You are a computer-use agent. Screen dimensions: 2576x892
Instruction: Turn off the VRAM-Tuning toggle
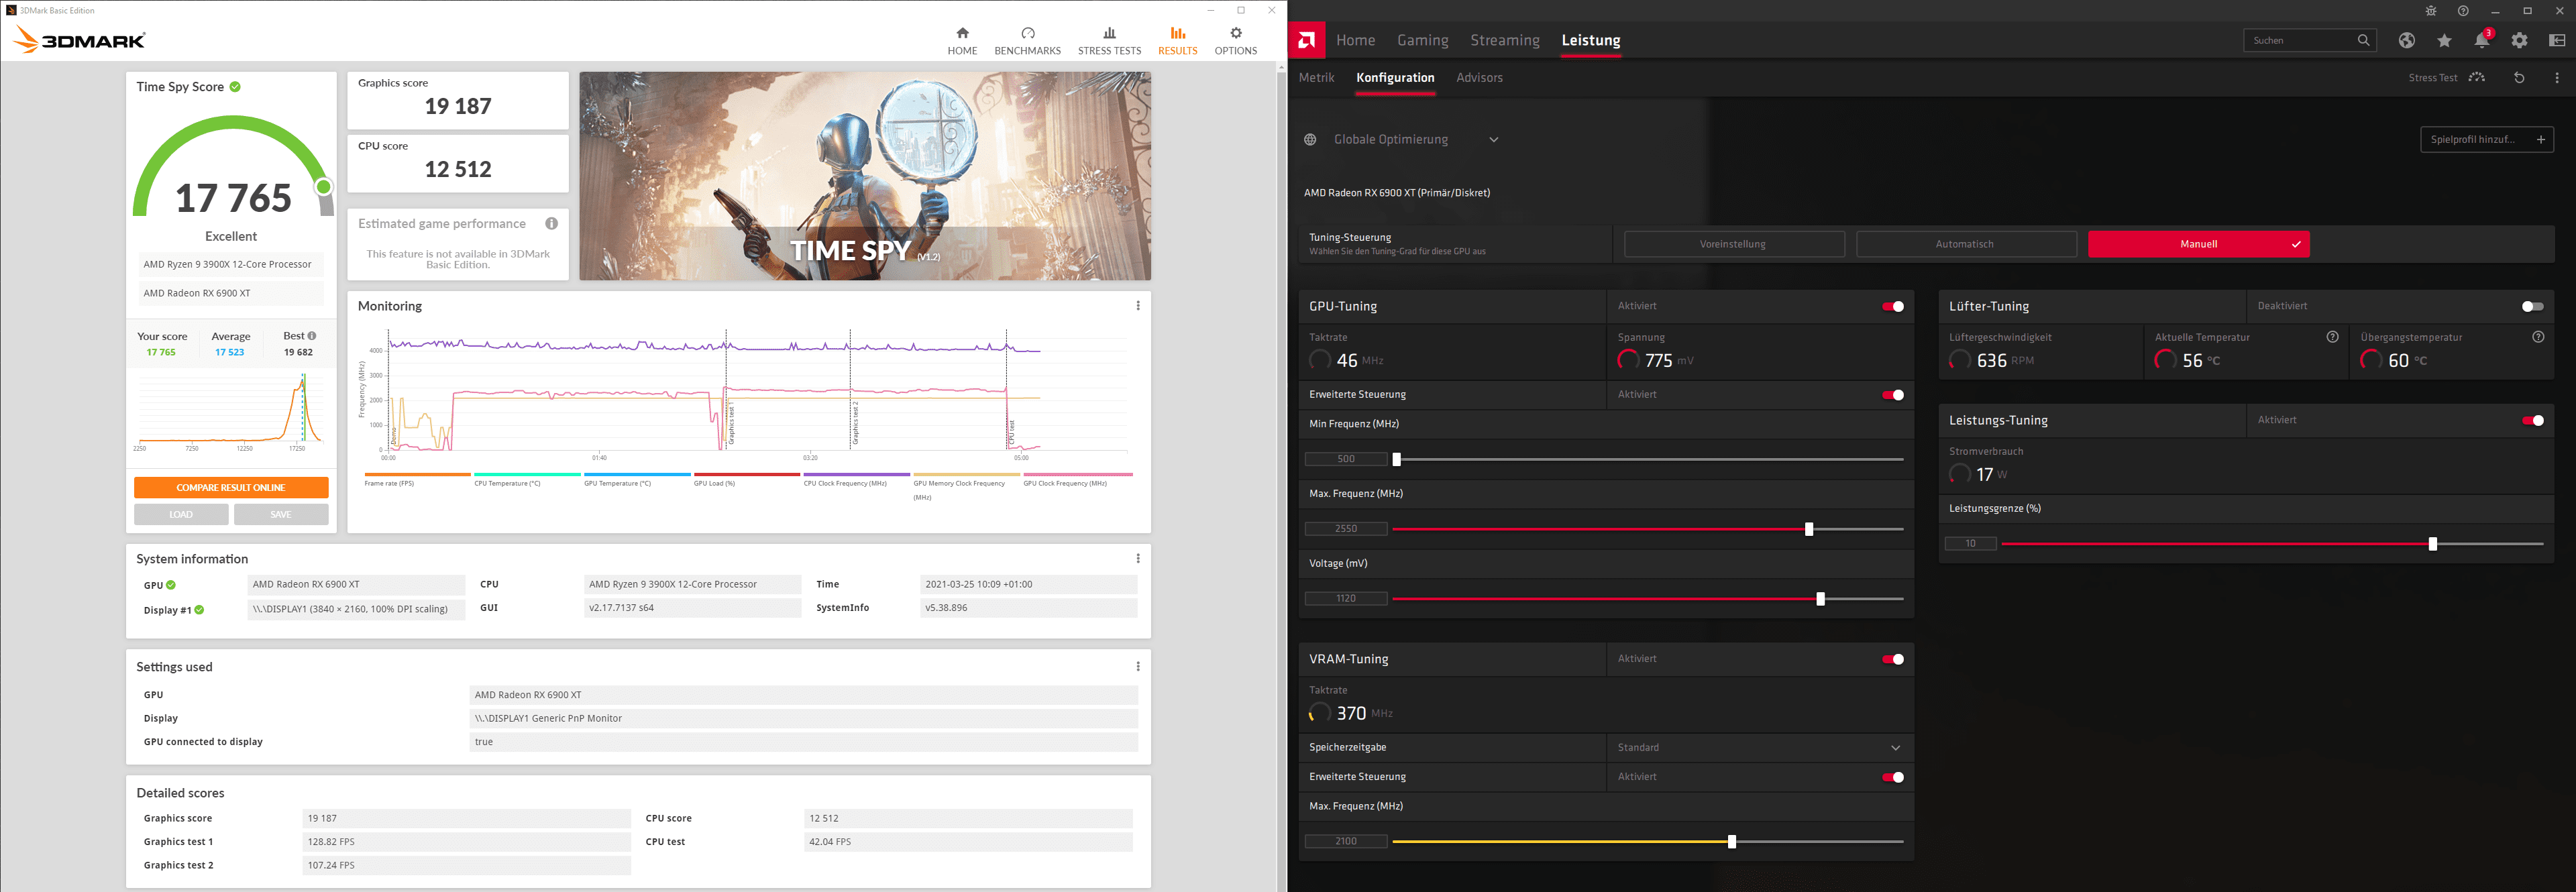1892,660
